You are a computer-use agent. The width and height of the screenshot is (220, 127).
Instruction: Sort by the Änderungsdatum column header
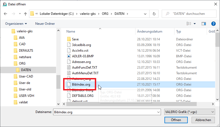coord(150,31)
